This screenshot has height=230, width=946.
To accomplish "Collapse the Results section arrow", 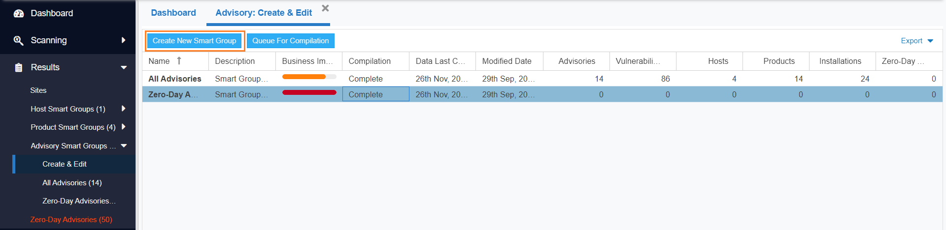I will pos(124,67).
